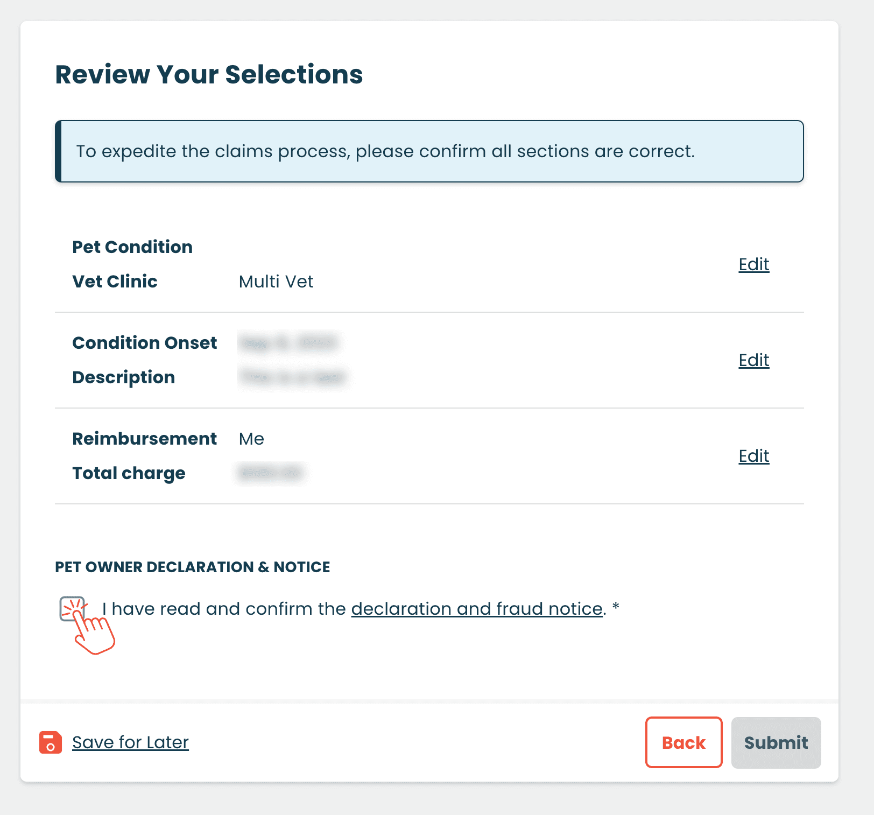Click the red save disk icon

(x=50, y=743)
